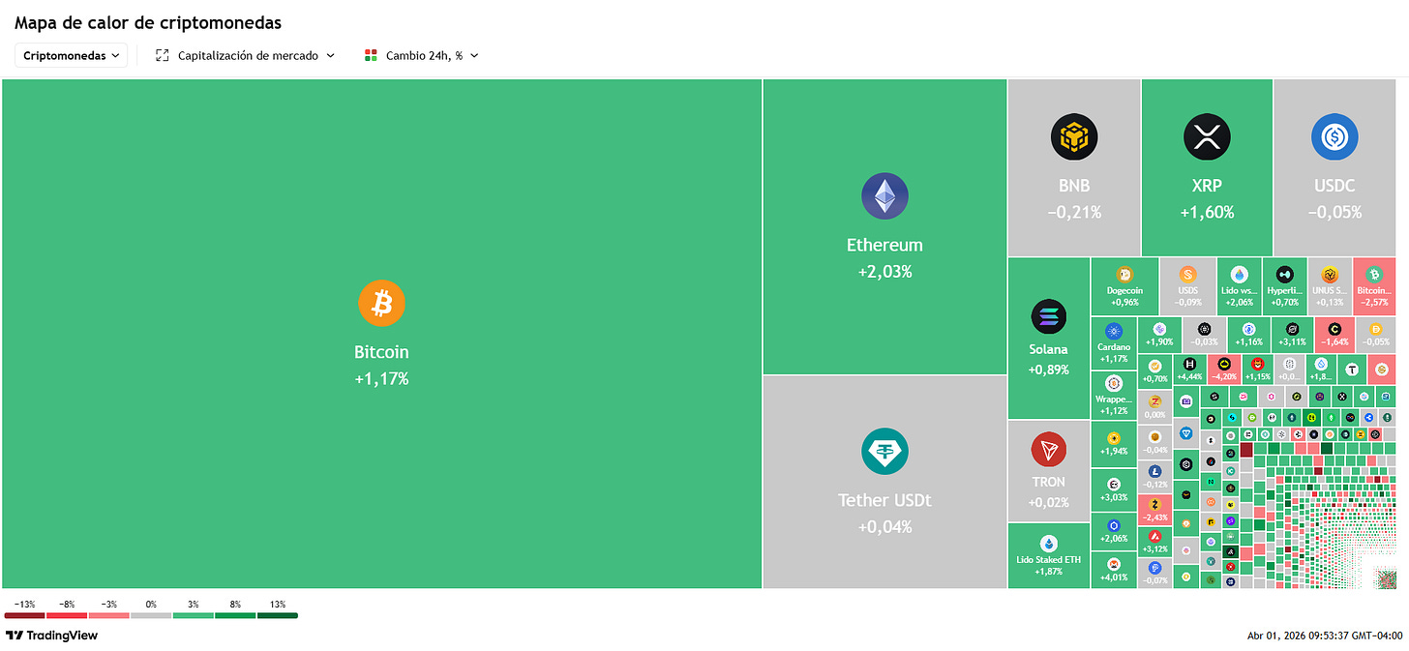Viewport: 1409px width, 651px height.
Task: Click the XRP logo icon
Action: point(1207,137)
